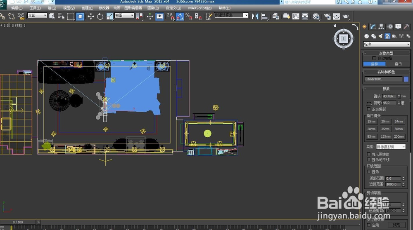Collapse 对象类型 rollout
Screen dimensions: 413x230
coord(386,53)
